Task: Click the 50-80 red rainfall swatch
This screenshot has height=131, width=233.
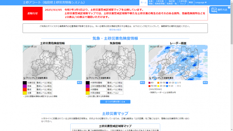Action: [x=149, y=86]
